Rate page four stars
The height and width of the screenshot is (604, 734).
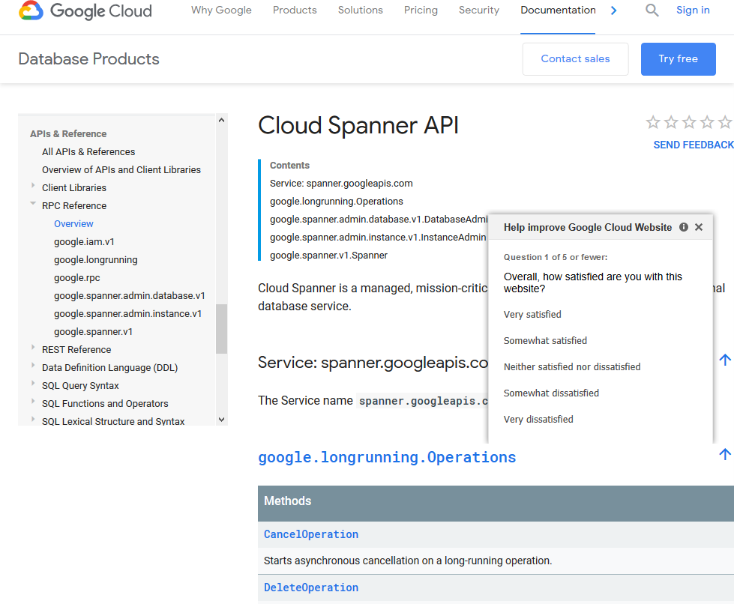[x=707, y=122]
